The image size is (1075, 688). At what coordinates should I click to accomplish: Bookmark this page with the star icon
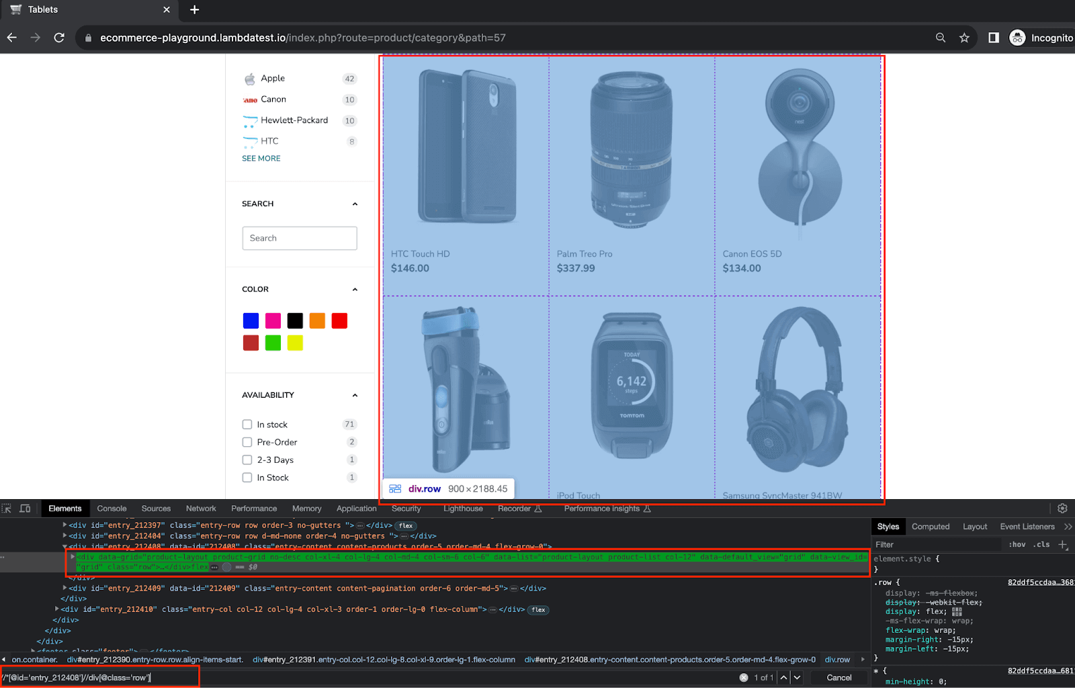point(964,38)
